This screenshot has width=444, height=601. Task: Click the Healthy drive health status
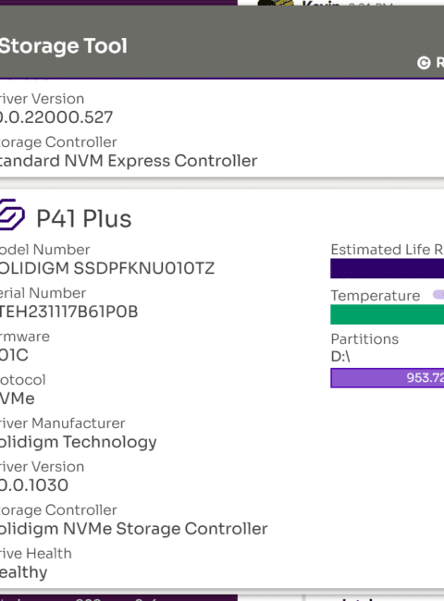24,572
